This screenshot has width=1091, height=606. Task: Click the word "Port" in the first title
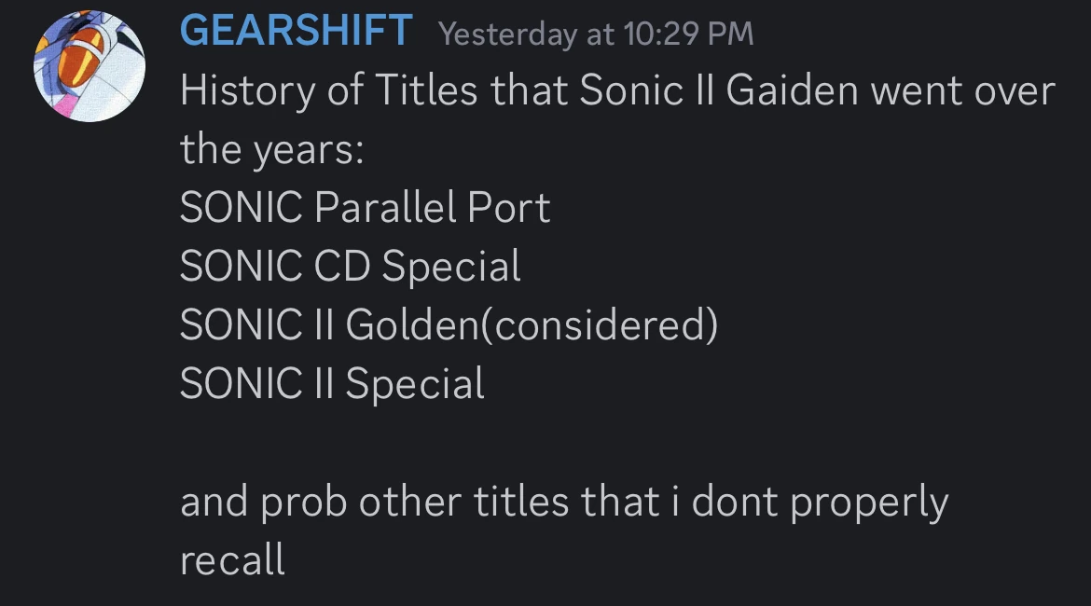509,208
